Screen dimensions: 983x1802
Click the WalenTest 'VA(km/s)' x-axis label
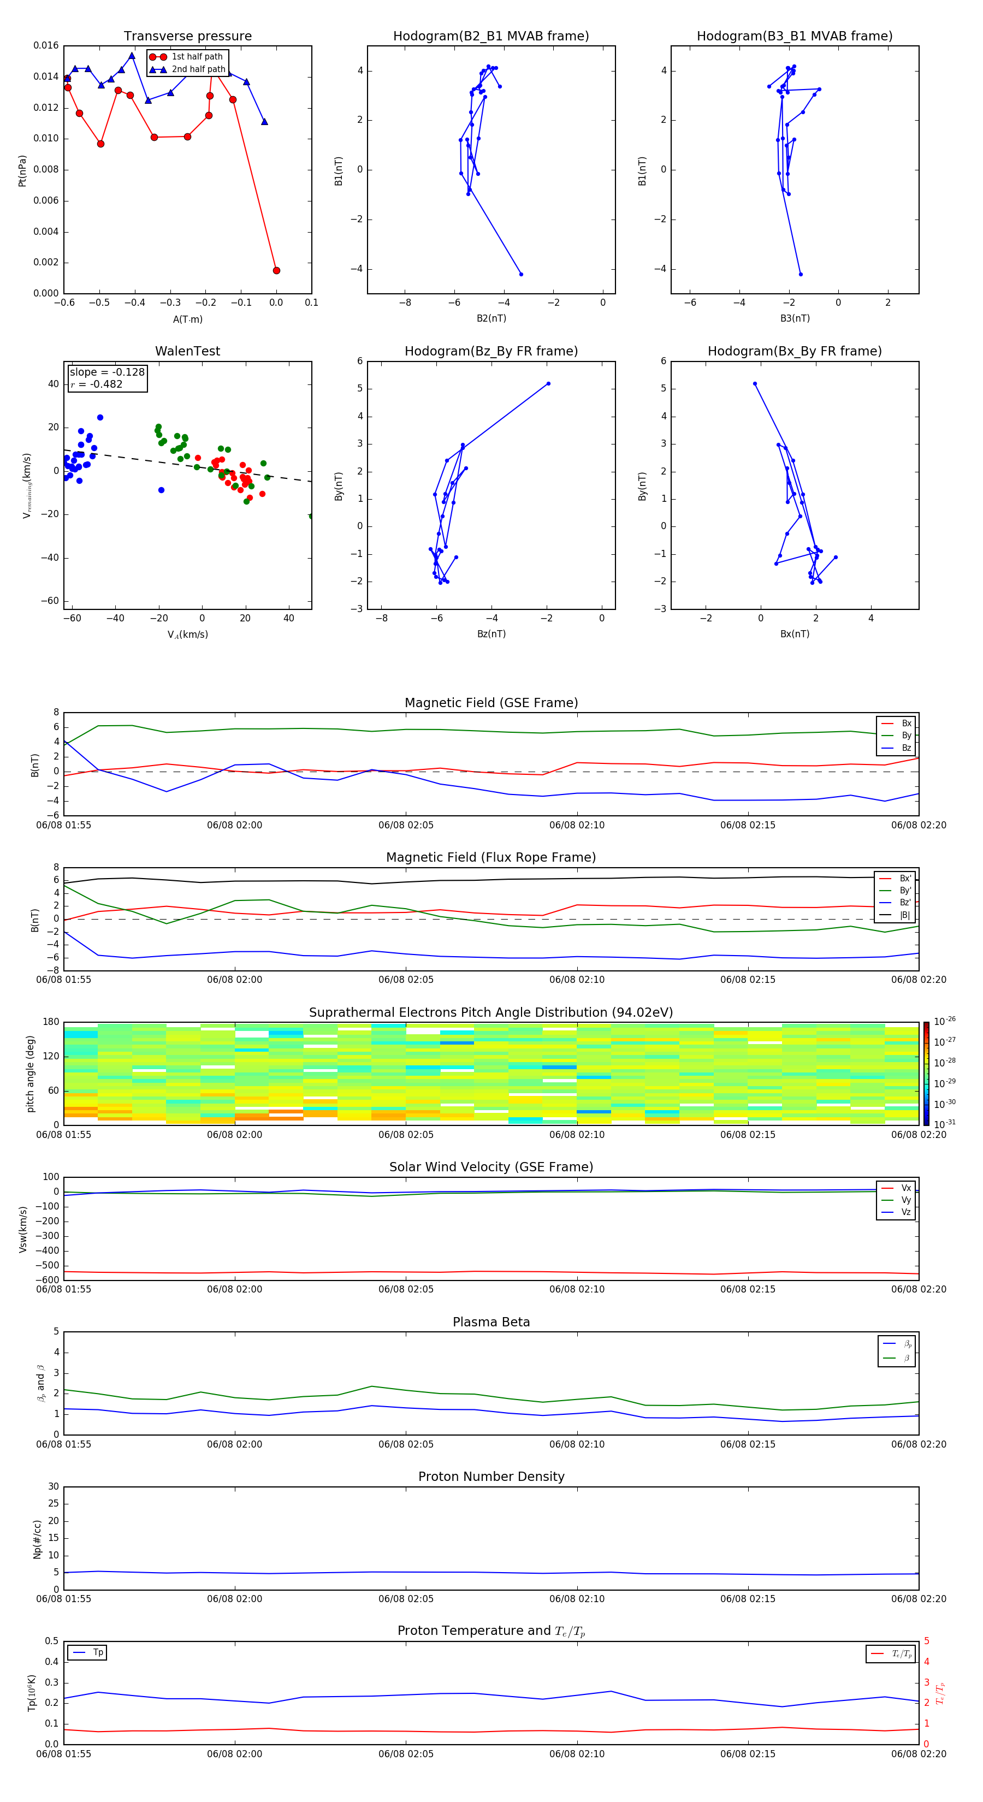pyautogui.click(x=187, y=635)
